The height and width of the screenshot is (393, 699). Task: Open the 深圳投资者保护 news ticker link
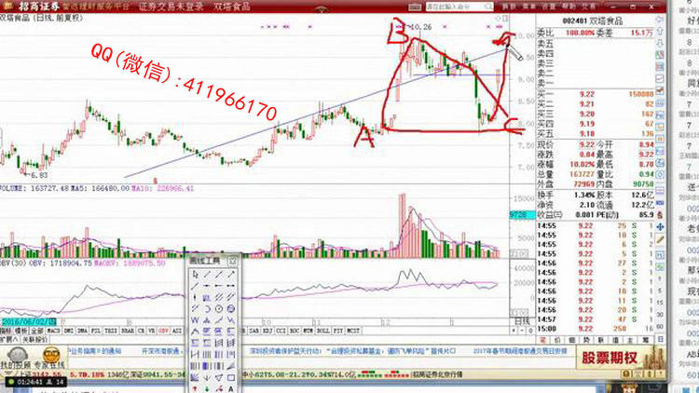[x=352, y=351]
